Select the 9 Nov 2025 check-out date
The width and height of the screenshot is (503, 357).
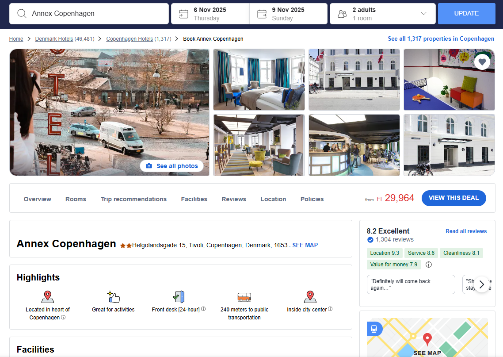pyautogui.click(x=288, y=13)
